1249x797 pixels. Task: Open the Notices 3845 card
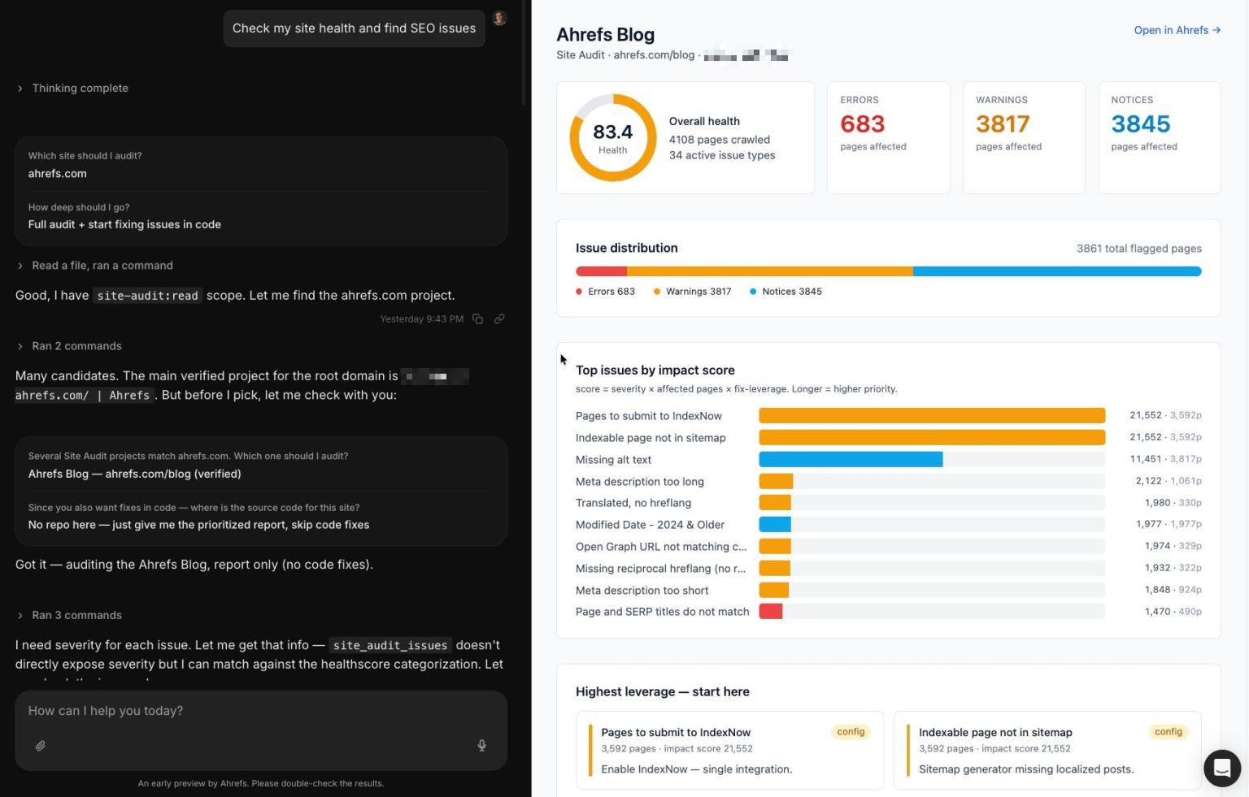click(1159, 137)
